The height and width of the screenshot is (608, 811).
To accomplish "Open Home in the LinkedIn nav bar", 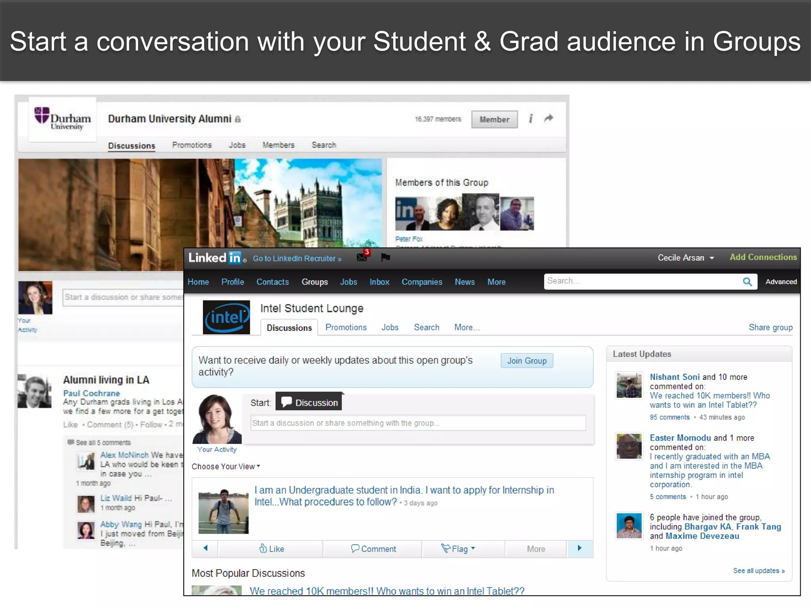I will [x=198, y=282].
